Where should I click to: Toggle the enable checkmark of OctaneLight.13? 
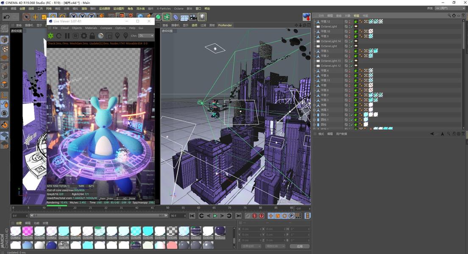(x=351, y=61)
